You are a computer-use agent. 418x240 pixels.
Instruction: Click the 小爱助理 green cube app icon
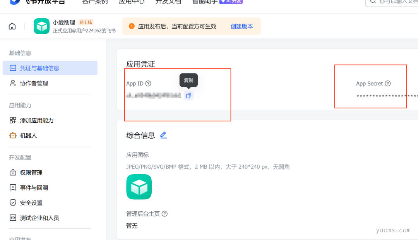[x=41, y=26]
